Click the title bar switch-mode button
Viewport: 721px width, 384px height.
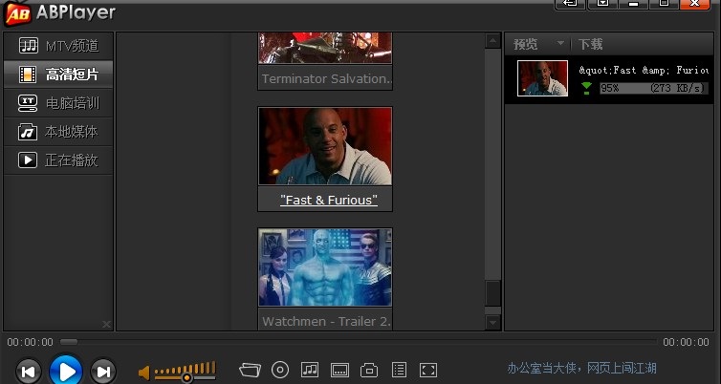570,4
